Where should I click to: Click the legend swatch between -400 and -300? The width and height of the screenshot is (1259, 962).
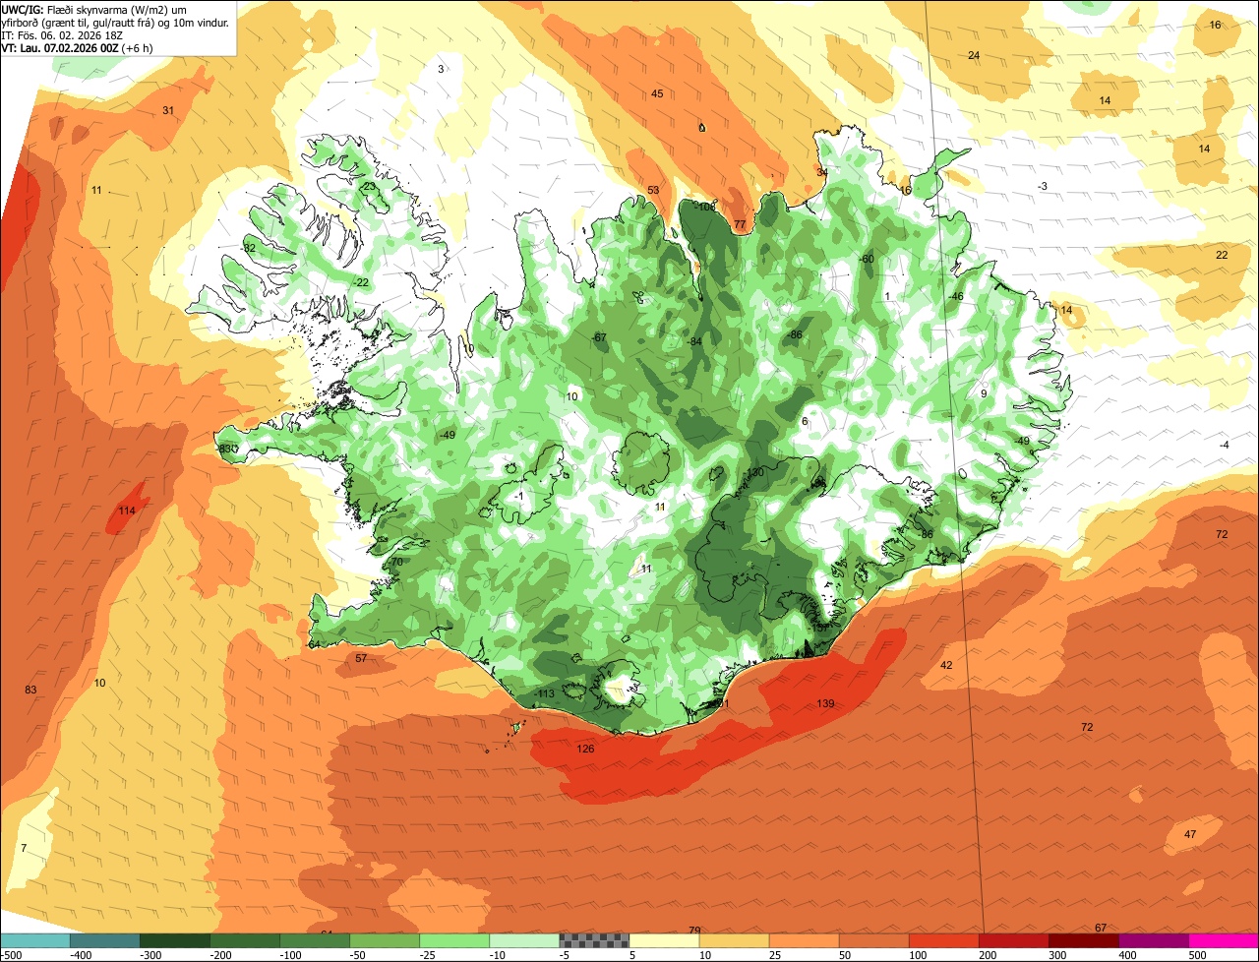[x=105, y=940]
